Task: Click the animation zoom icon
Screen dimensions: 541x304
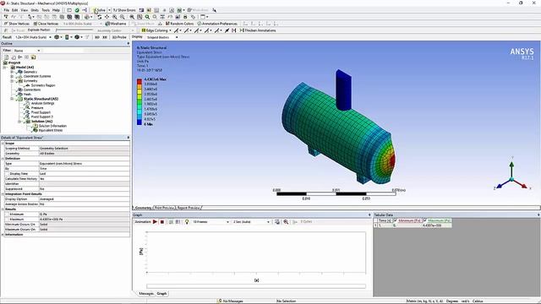Action: 286,221
